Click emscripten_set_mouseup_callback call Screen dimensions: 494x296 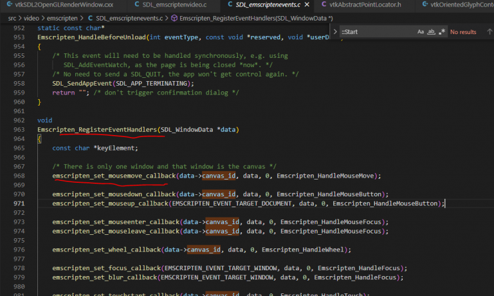pos(110,203)
